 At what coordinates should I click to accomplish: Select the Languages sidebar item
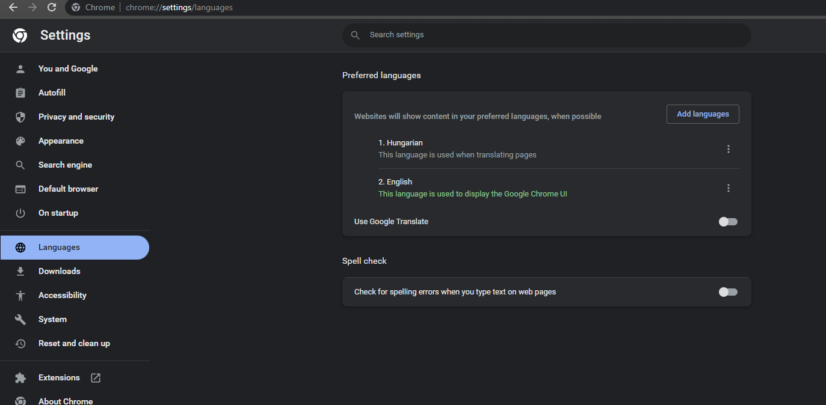(x=75, y=248)
